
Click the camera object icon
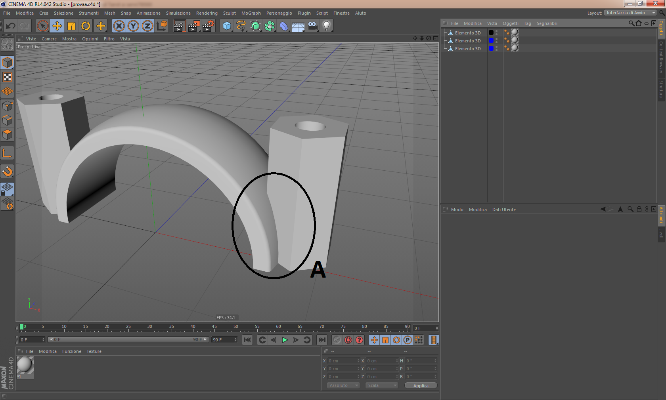point(312,26)
